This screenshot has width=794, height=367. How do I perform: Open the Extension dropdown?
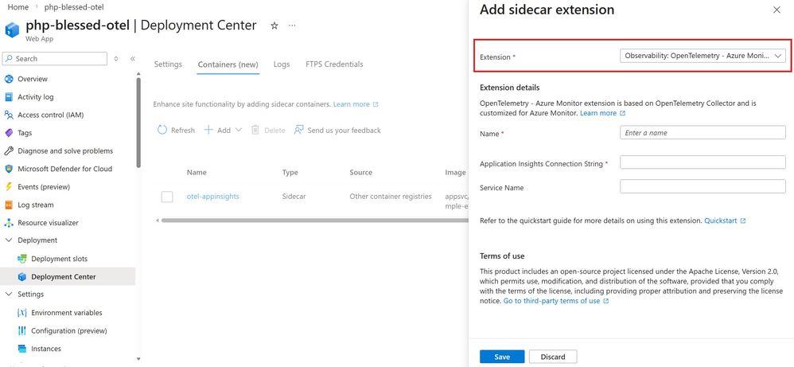click(x=703, y=57)
